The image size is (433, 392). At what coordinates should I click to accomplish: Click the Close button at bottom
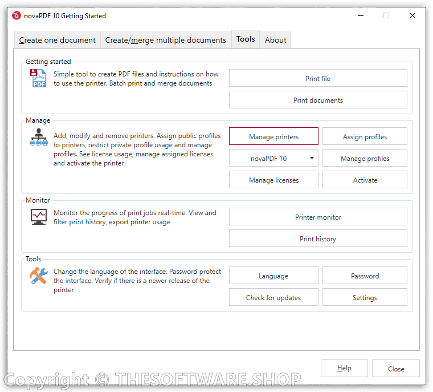[396, 368]
